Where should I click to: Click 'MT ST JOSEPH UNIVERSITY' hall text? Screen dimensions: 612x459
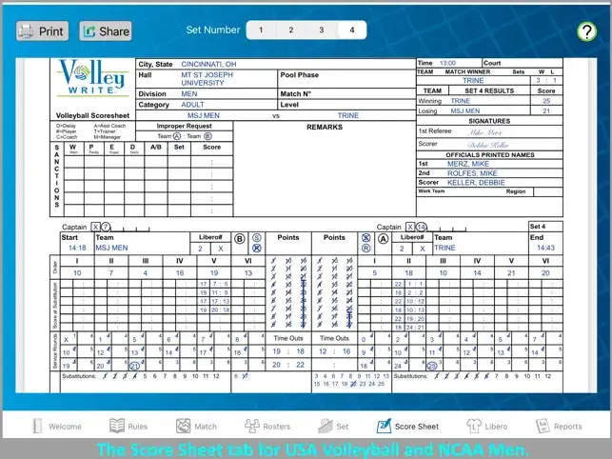pyautogui.click(x=207, y=78)
